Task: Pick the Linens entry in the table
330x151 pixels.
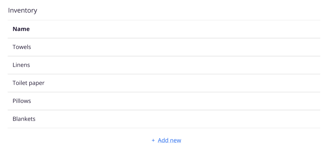Action: pos(21,65)
